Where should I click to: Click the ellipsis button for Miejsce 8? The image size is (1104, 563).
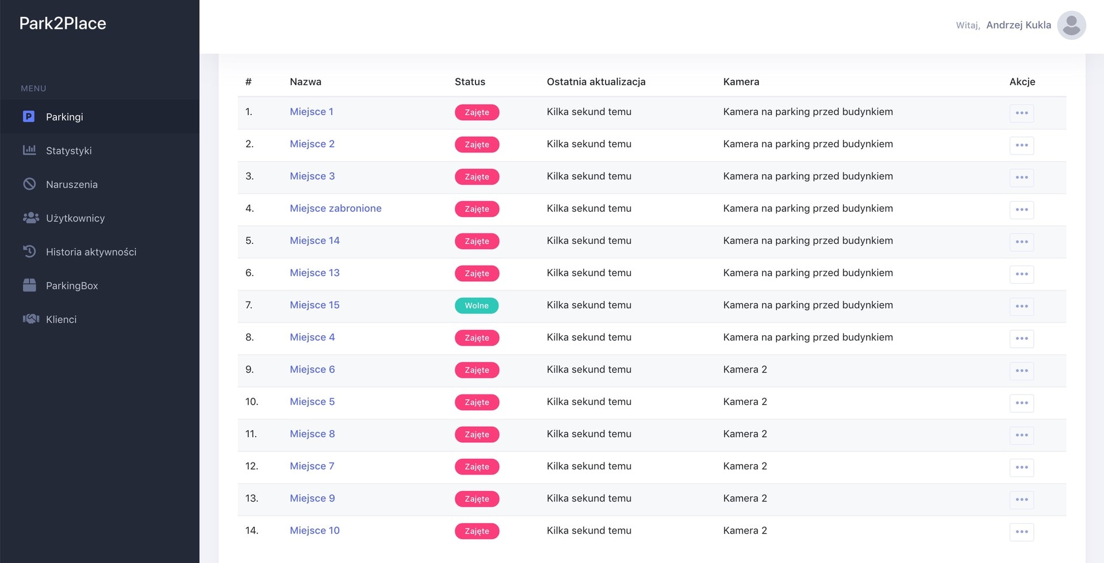1022,435
